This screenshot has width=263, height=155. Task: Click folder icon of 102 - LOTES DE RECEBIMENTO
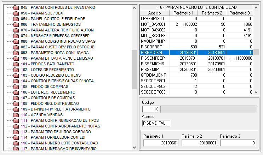point(16,70)
